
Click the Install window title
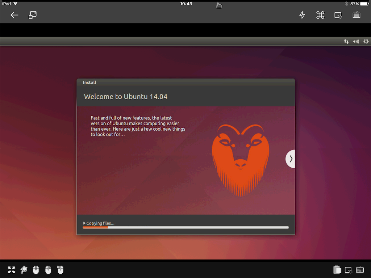[x=89, y=83]
